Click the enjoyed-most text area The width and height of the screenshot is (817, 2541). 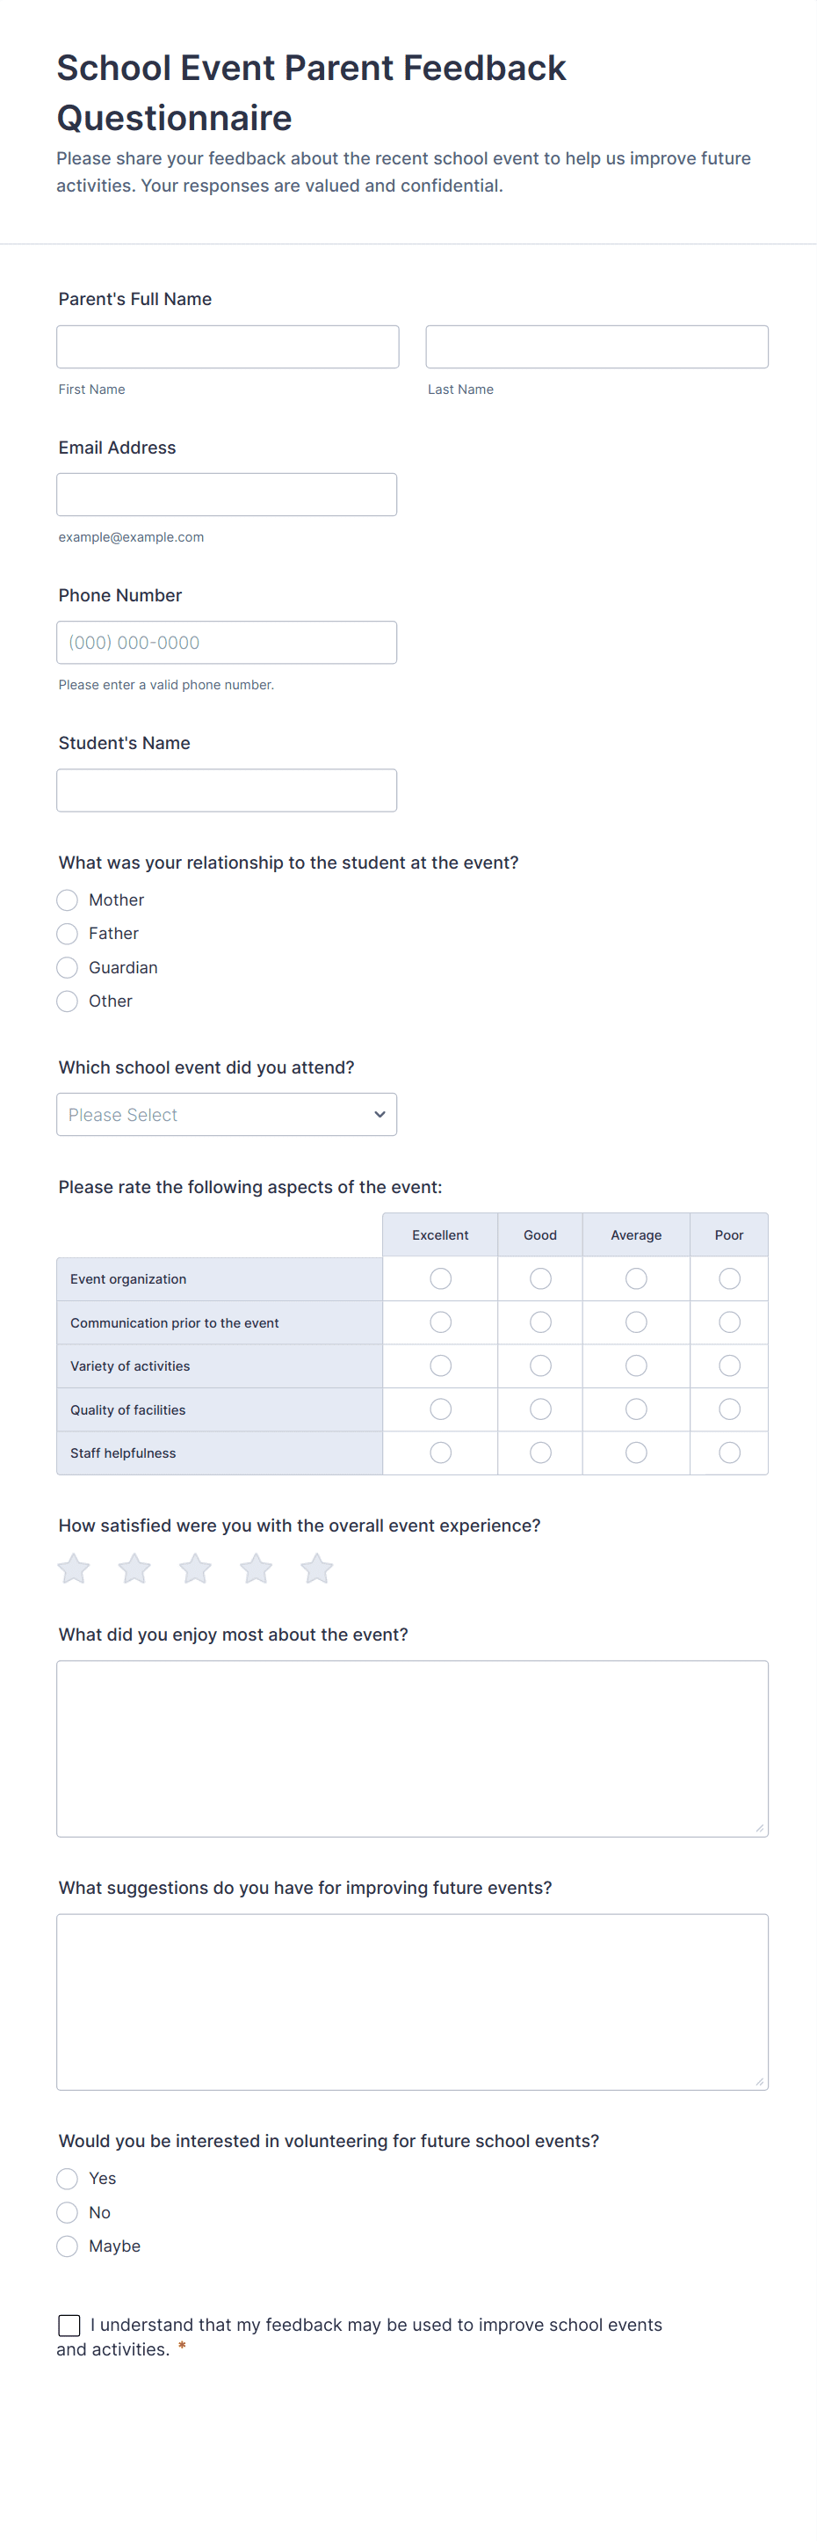pos(412,1748)
